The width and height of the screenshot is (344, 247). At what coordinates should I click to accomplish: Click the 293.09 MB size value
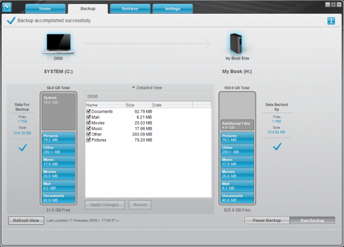coord(142,134)
